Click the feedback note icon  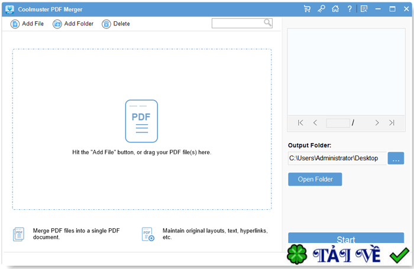pos(364,9)
